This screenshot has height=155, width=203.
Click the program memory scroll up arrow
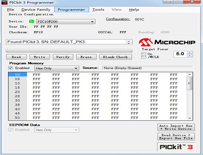(190, 75)
